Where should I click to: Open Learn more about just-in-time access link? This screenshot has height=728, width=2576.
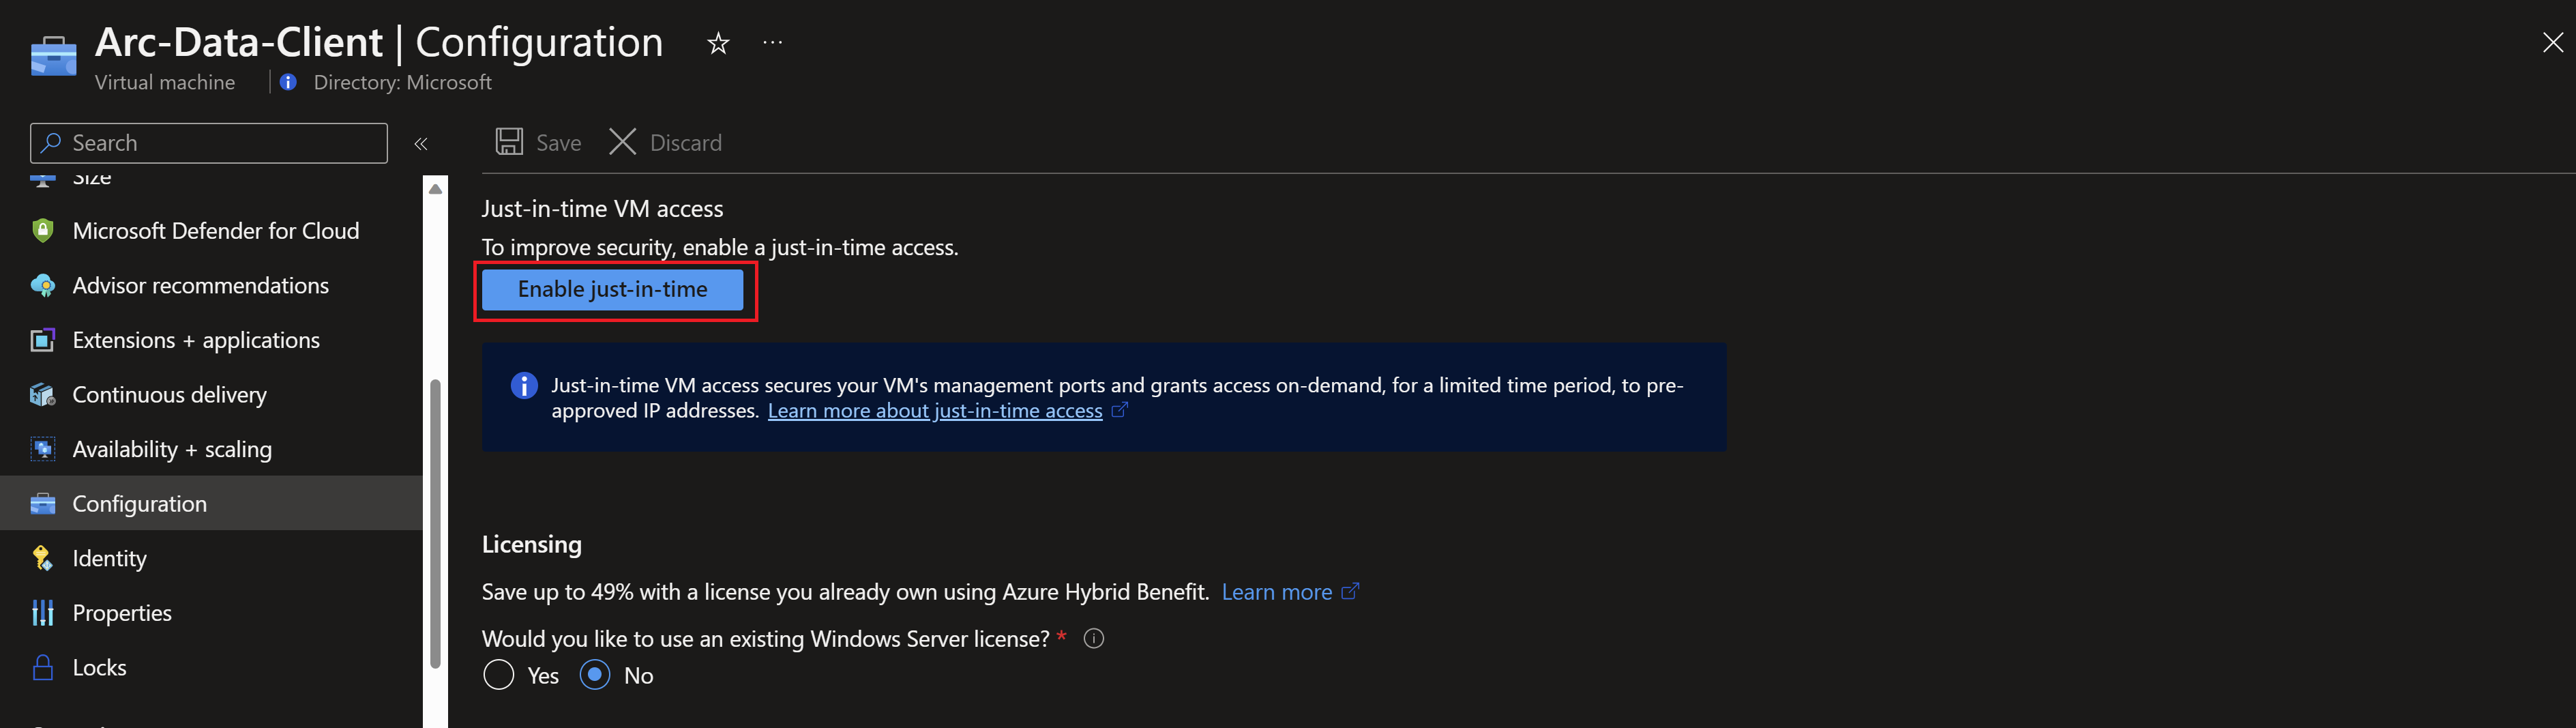point(935,410)
